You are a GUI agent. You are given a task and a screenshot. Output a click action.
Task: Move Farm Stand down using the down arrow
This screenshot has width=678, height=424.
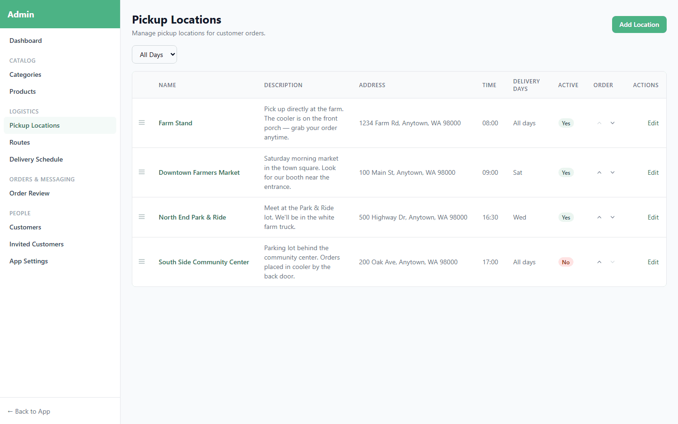click(x=612, y=122)
